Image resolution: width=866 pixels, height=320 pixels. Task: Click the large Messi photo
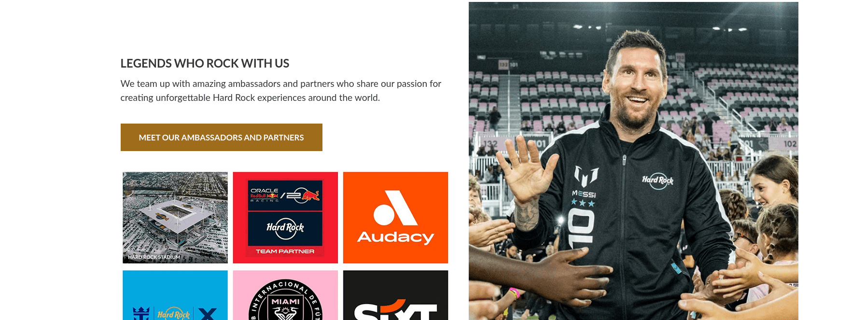(633, 161)
